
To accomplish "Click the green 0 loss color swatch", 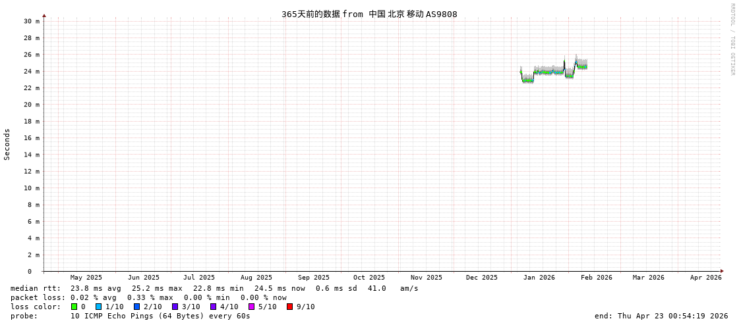I will point(74,307).
